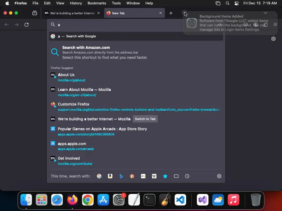
Task: Open search settings gear in dropdown
Action: click(219, 176)
